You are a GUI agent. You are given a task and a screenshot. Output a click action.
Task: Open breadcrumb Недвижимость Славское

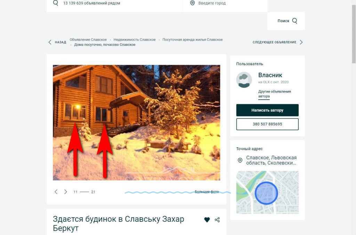(135, 40)
